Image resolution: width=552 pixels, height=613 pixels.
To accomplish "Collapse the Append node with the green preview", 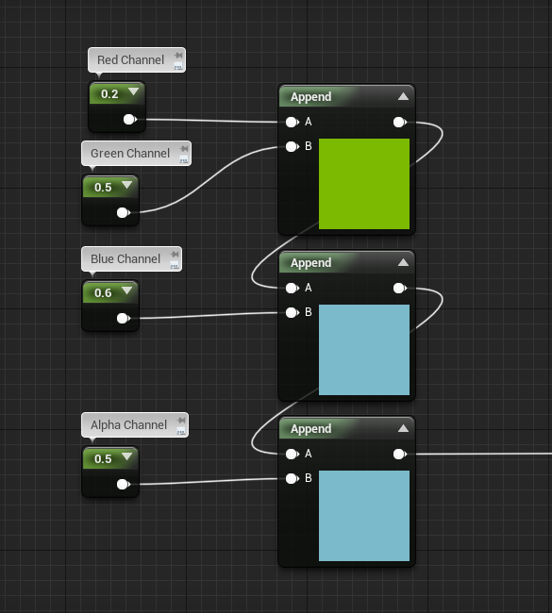I will coord(403,96).
